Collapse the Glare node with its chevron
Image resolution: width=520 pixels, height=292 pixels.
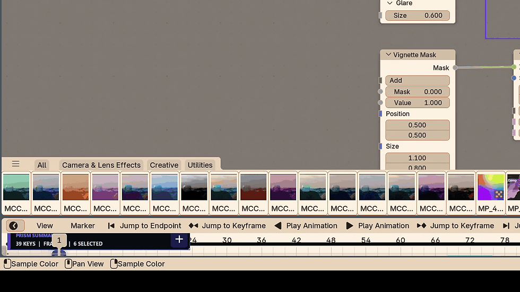pyautogui.click(x=389, y=3)
